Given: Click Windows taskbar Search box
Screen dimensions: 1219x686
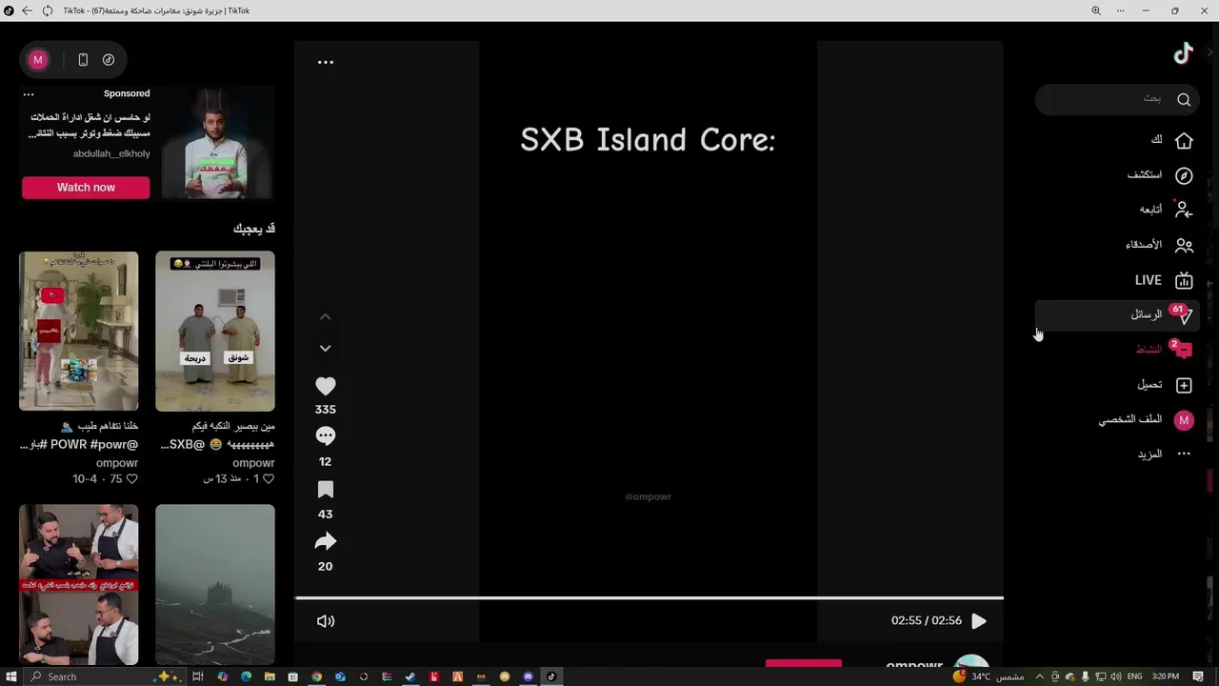Looking at the screenshot, I should point(103,676).
